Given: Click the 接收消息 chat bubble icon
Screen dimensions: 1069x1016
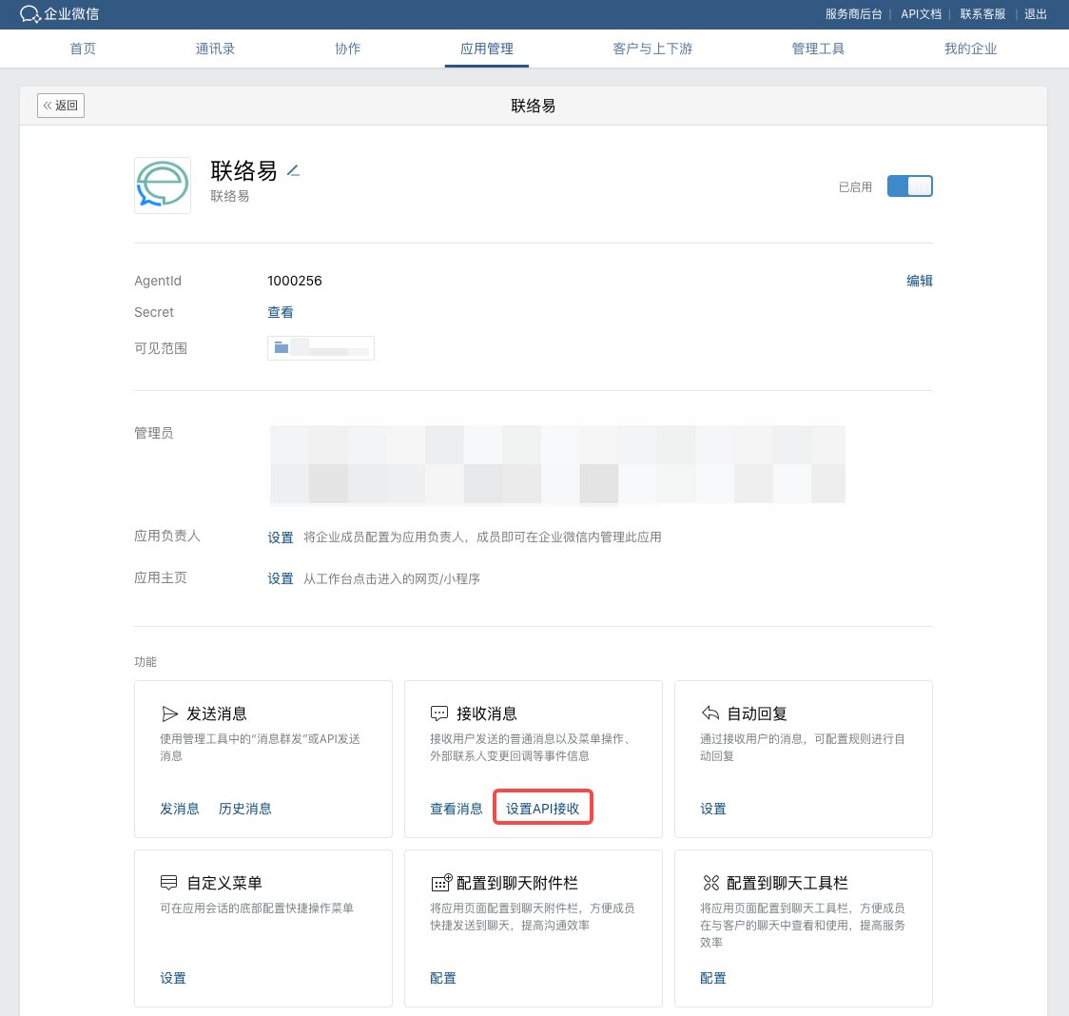Looking at the screenshot, I should [x=439, y=713].
